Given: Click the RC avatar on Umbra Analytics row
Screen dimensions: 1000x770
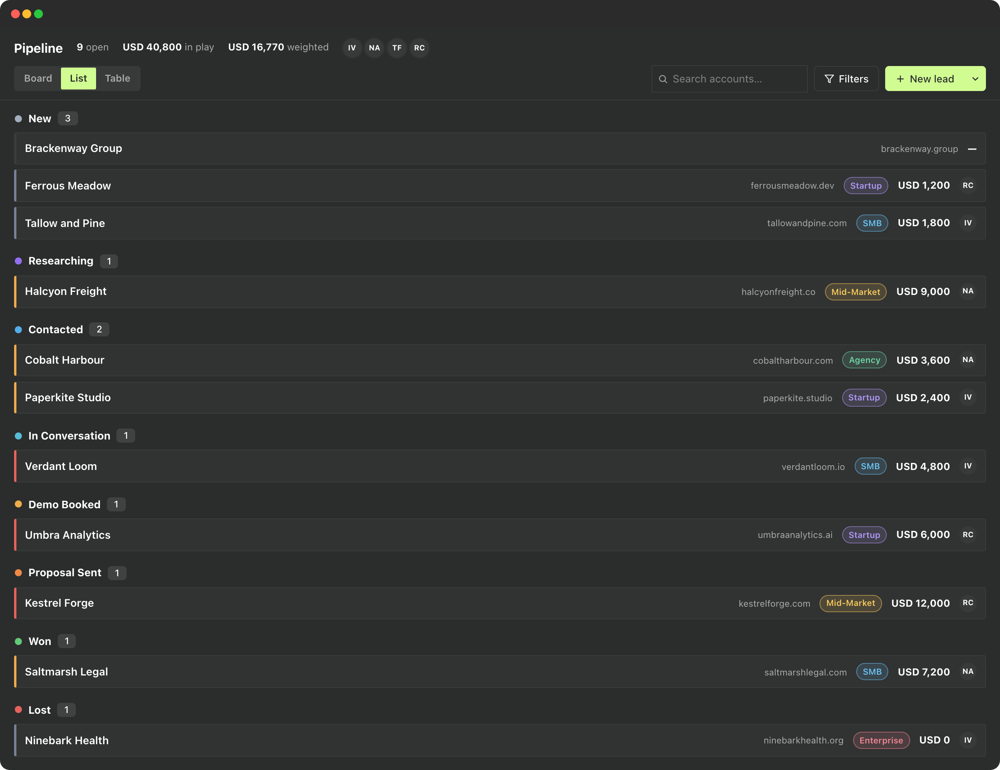Looking at the screenshot, I should (x=968, y=535).
